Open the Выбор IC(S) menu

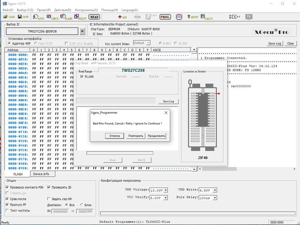tap(25, 10)
